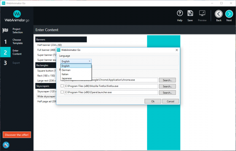Go Back with the left arrow icon

[x=219, y=14]
